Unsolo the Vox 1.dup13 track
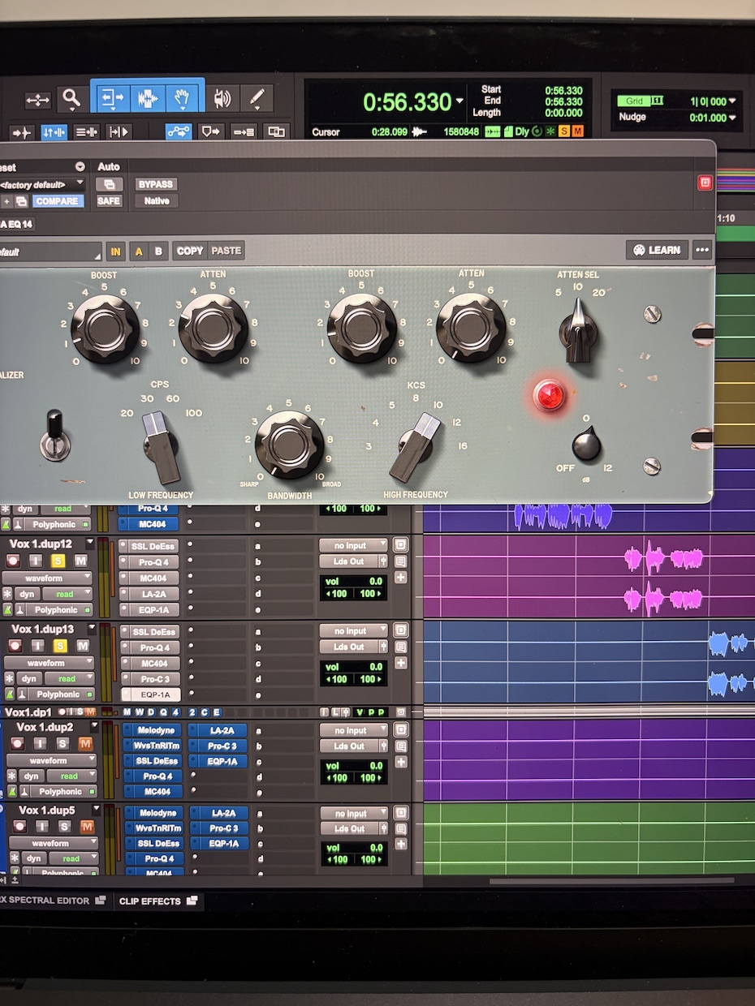Image resolution: width=755 pixels, height=1006 pixels. (60, 646)
